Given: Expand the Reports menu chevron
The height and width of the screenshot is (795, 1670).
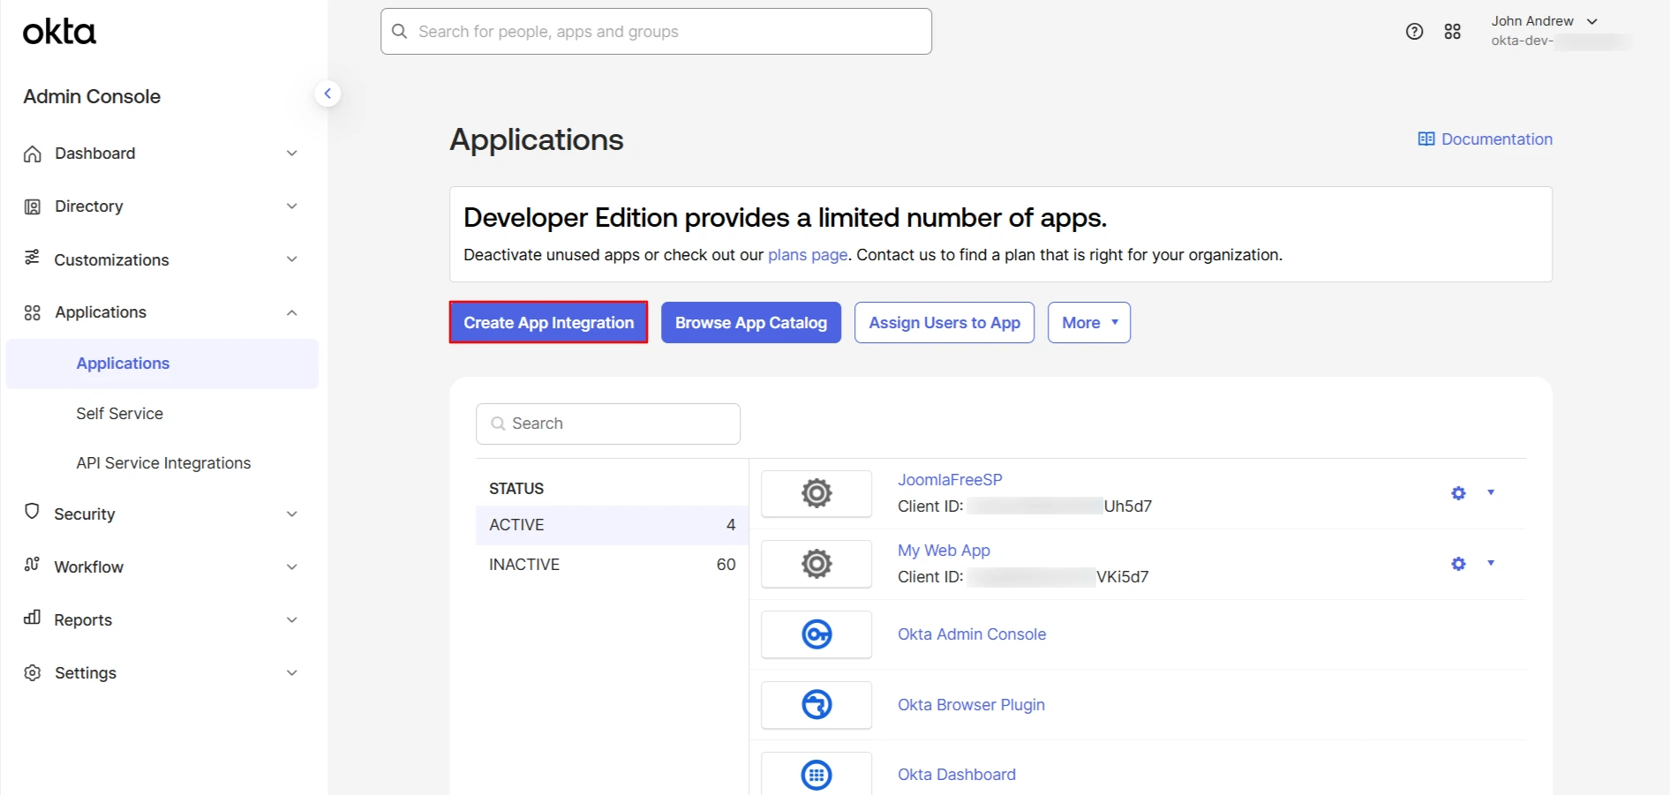Looking at the screenshot, I should (292, 619).
